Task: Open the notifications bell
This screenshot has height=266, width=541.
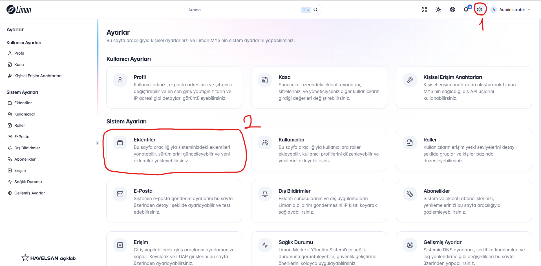Action: click(466, 10)
